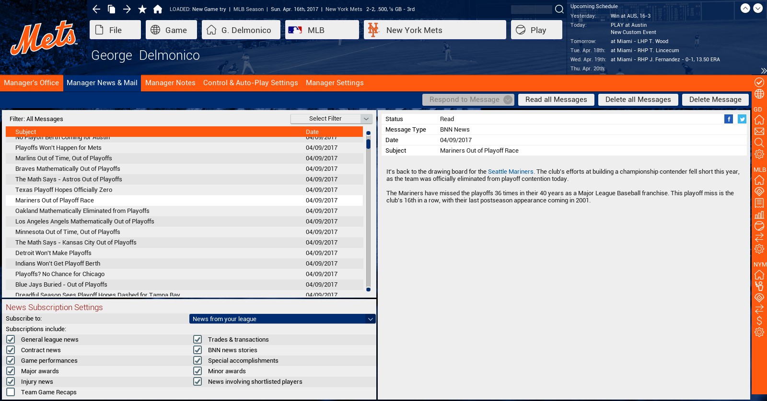
Task: Uncheck General league news subscription
Action: 11,339
